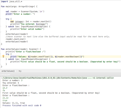Click the green console input 'fa'
This screenshot has width=121, height=108.
tap(4, 90)
